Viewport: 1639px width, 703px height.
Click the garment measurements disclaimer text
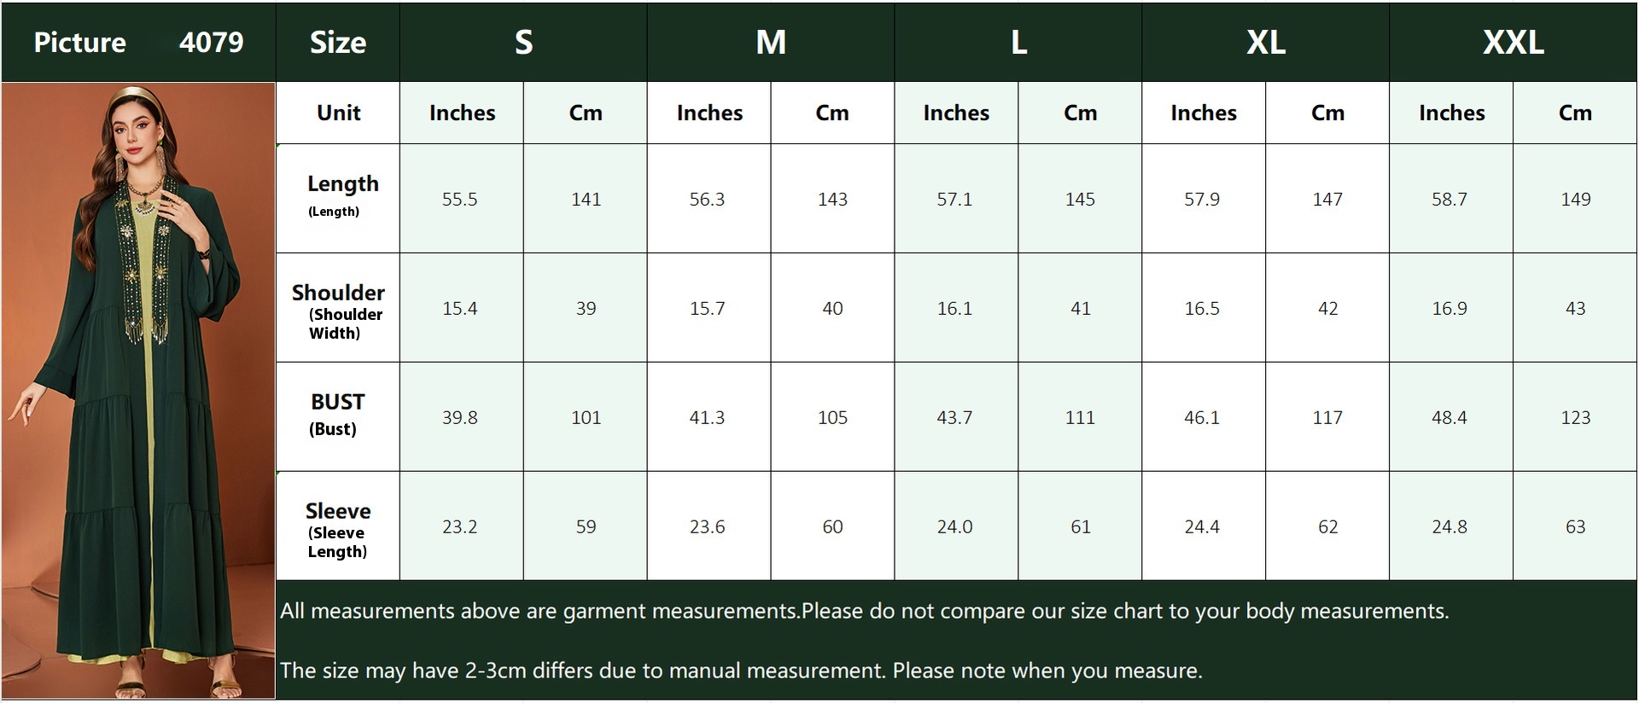864,611
